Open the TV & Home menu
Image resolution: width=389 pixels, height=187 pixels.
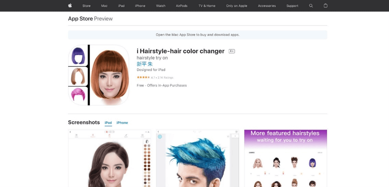(x=207, y=6)
